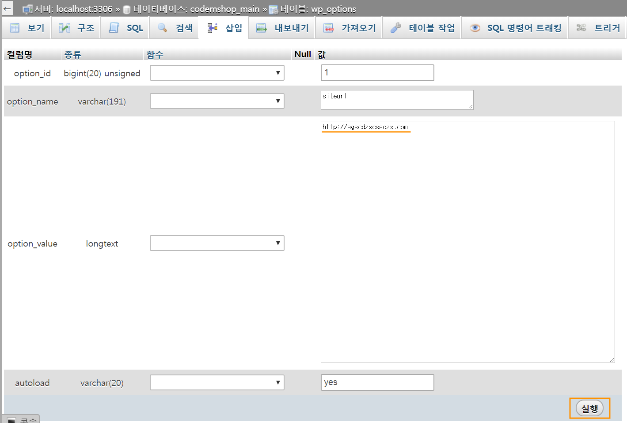The image size is (627, 423).
Task: Click the bigint(20) unsigned type text
Action: tap(102, 73)
